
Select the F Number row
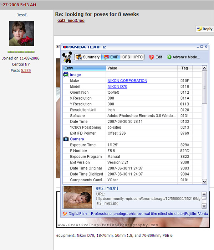coord(132,151)
